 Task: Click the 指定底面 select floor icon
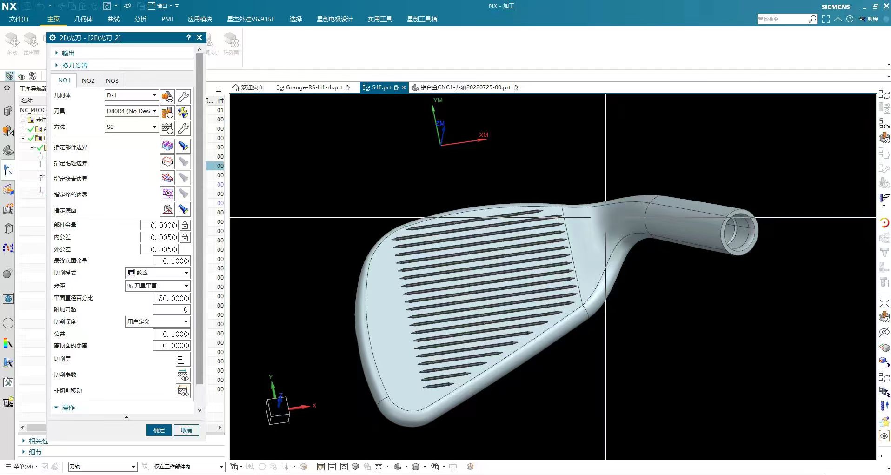[167, 210]
